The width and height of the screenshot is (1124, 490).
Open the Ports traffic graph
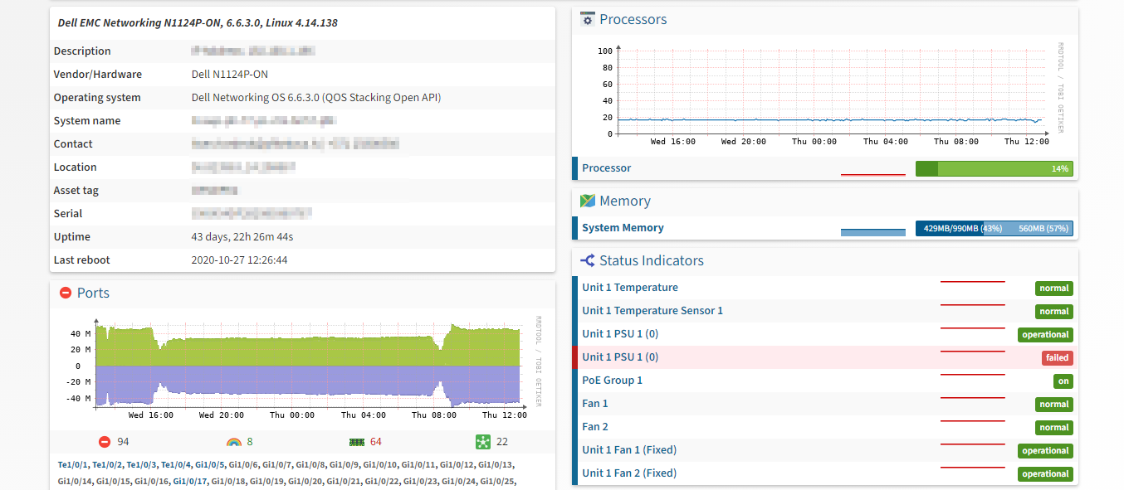[301, 368]
